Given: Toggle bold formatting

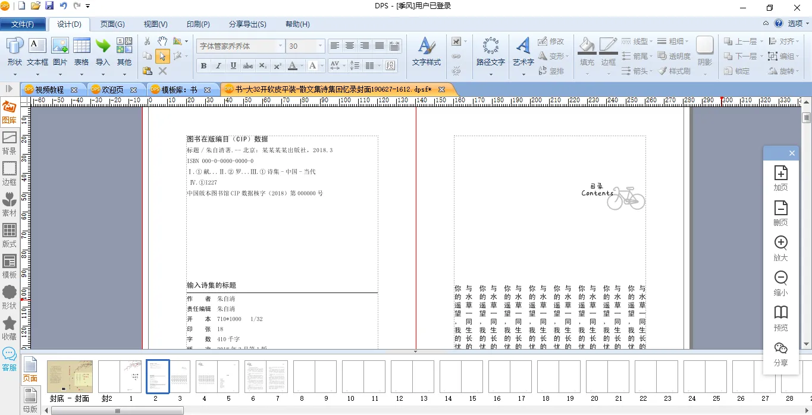Looking at the screenshot, I should pos(203,65).
